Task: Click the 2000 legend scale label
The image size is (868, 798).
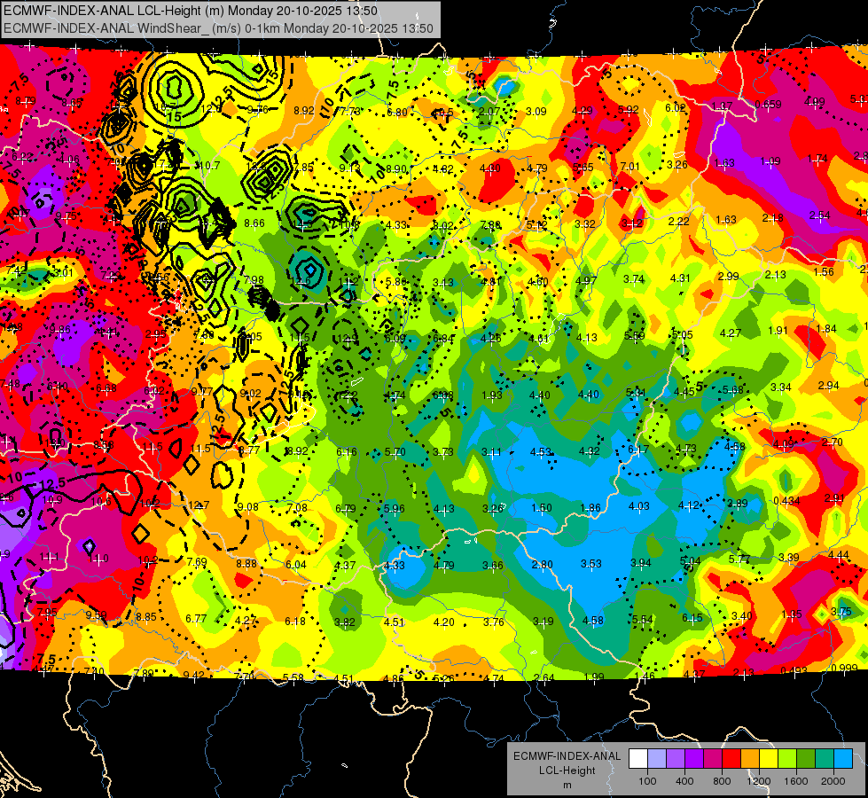Action: point(833,781)
